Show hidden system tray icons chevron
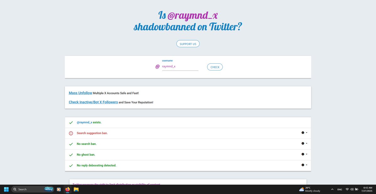Screen dimensions: 376x194 (x=332, y=189)
